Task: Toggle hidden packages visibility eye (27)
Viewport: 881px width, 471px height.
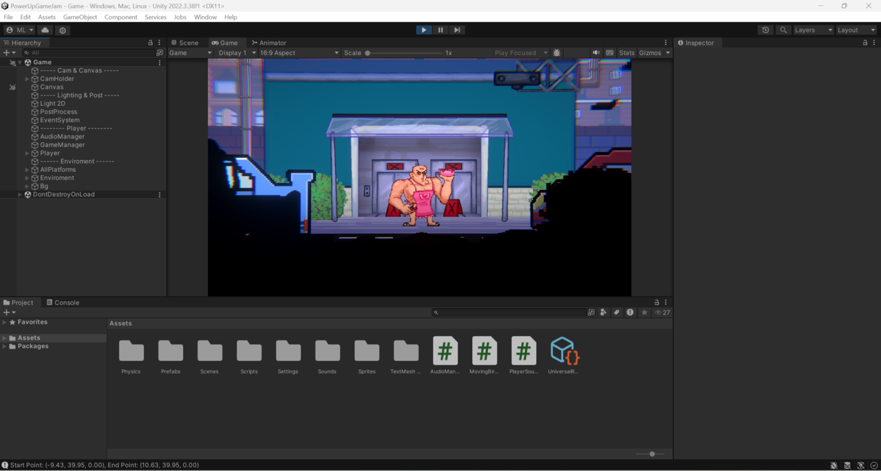Action: (x=662, y=313)
